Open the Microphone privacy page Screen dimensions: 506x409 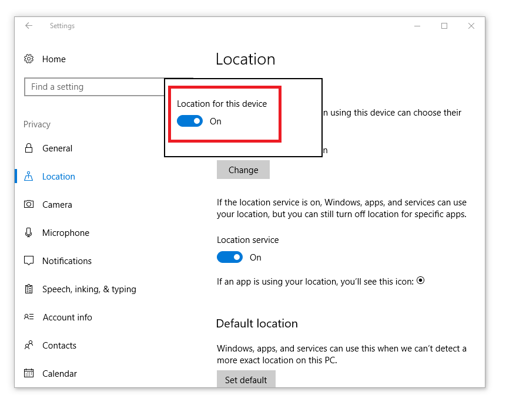66,233
